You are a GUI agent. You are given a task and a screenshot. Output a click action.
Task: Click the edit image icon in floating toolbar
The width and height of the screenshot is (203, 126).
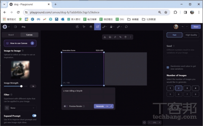[x=110, y=37]
